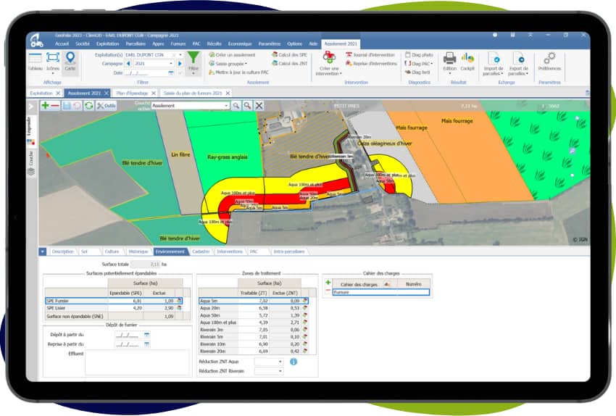Image resolution: width=616 pixels, height=416 pixels.
Task: Open the Récolte menu
Action: coord(214,43)
